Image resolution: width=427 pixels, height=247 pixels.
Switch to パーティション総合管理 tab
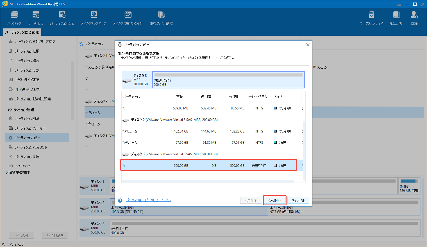point(22,32)
